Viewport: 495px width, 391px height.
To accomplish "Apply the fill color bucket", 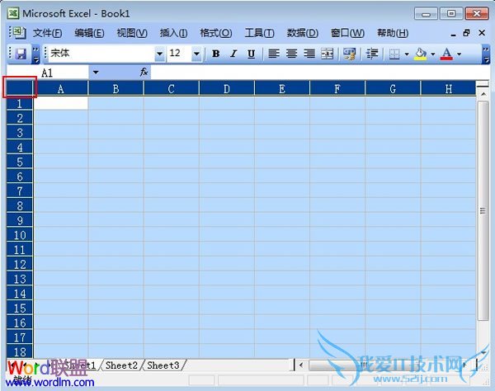I will (420, 54).
